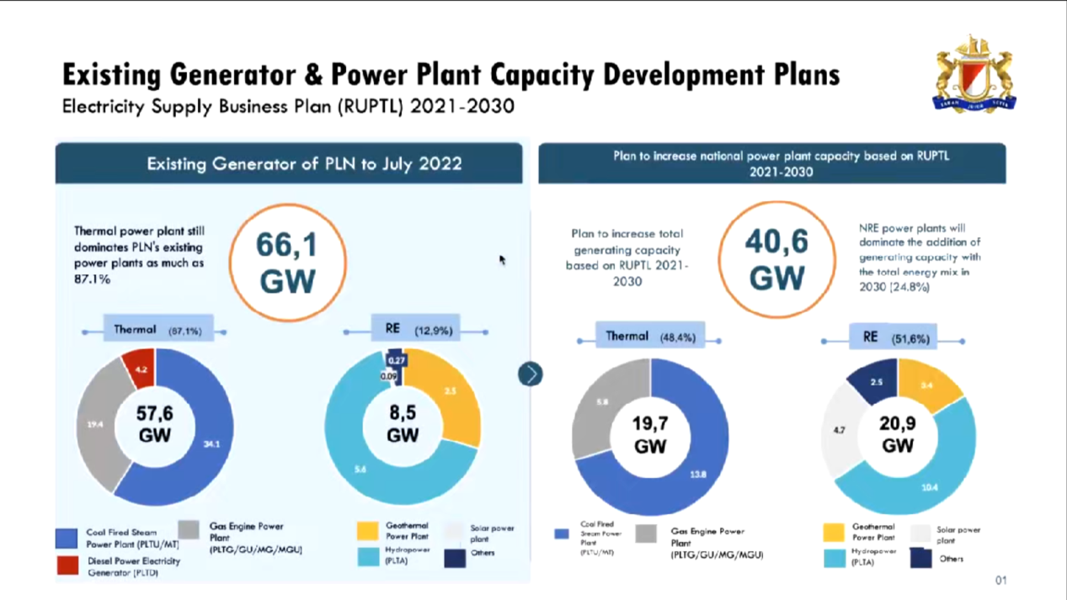Click the light blue Hydropower swatch in the right legend
1067x600 pixels.
point(833,557)
